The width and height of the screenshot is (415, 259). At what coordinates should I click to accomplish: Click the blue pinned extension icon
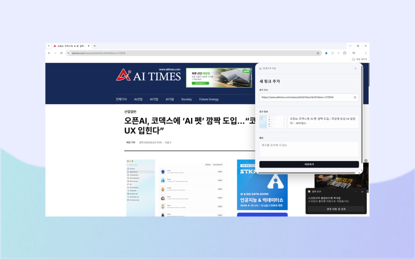(x=326, y=53)
